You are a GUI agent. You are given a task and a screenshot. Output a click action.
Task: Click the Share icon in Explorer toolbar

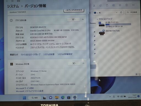click(x=120, y=5)
